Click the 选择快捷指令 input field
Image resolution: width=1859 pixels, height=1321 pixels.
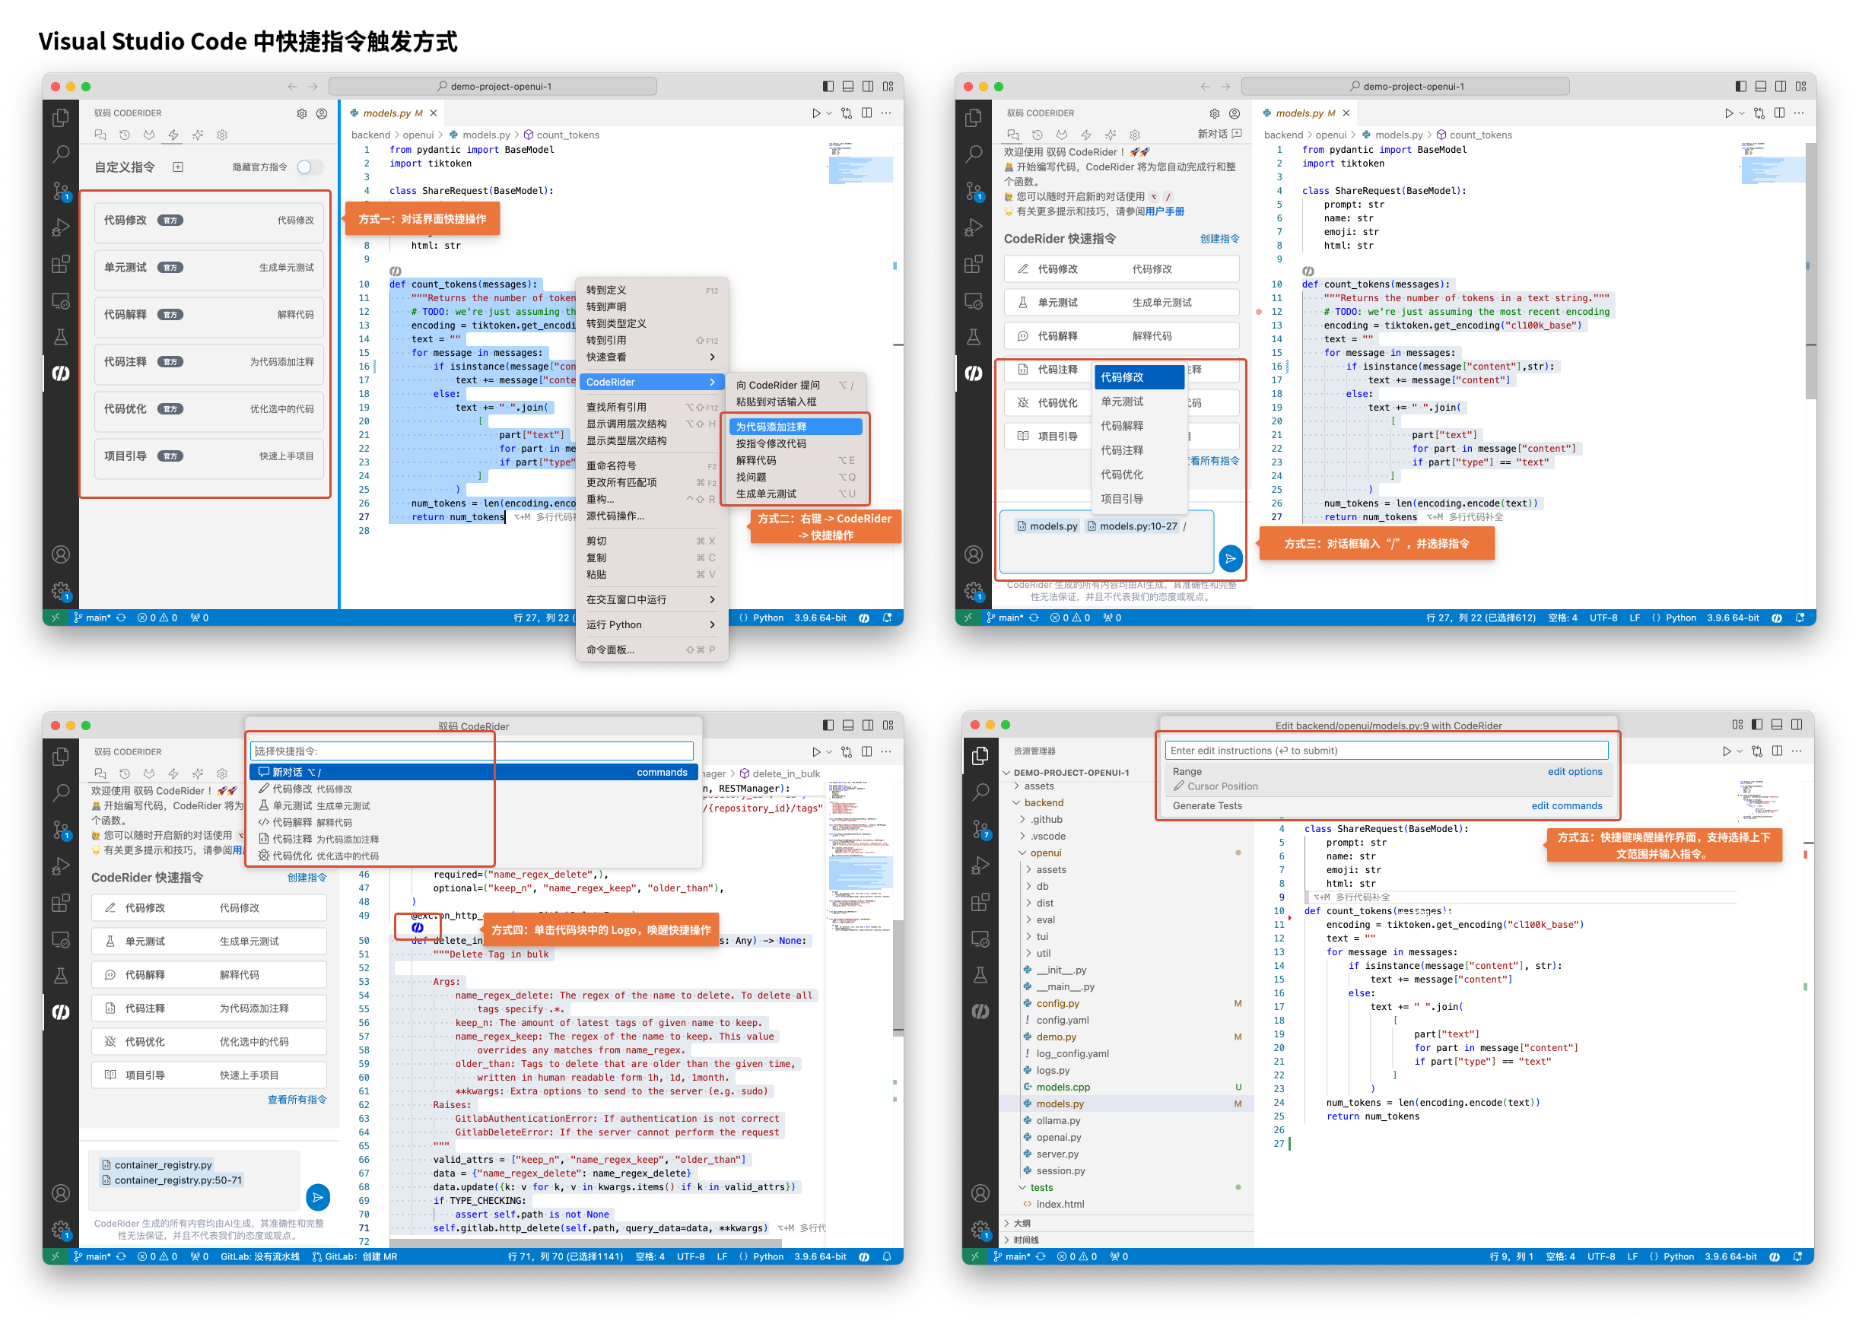tap(472, 751)
